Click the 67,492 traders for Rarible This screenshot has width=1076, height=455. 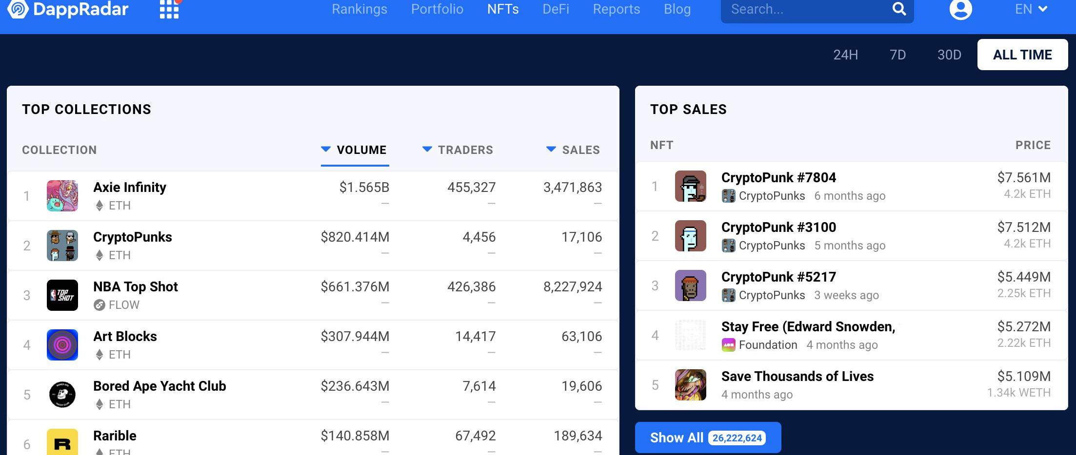(x=475, y=436)
